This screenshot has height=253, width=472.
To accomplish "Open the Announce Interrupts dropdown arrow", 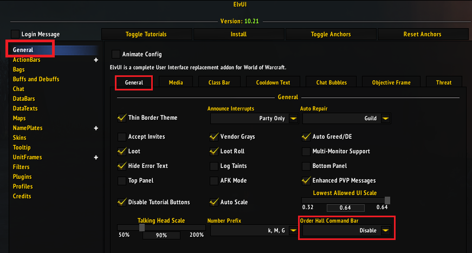I will pyautogui.click(x=293, y=119).
